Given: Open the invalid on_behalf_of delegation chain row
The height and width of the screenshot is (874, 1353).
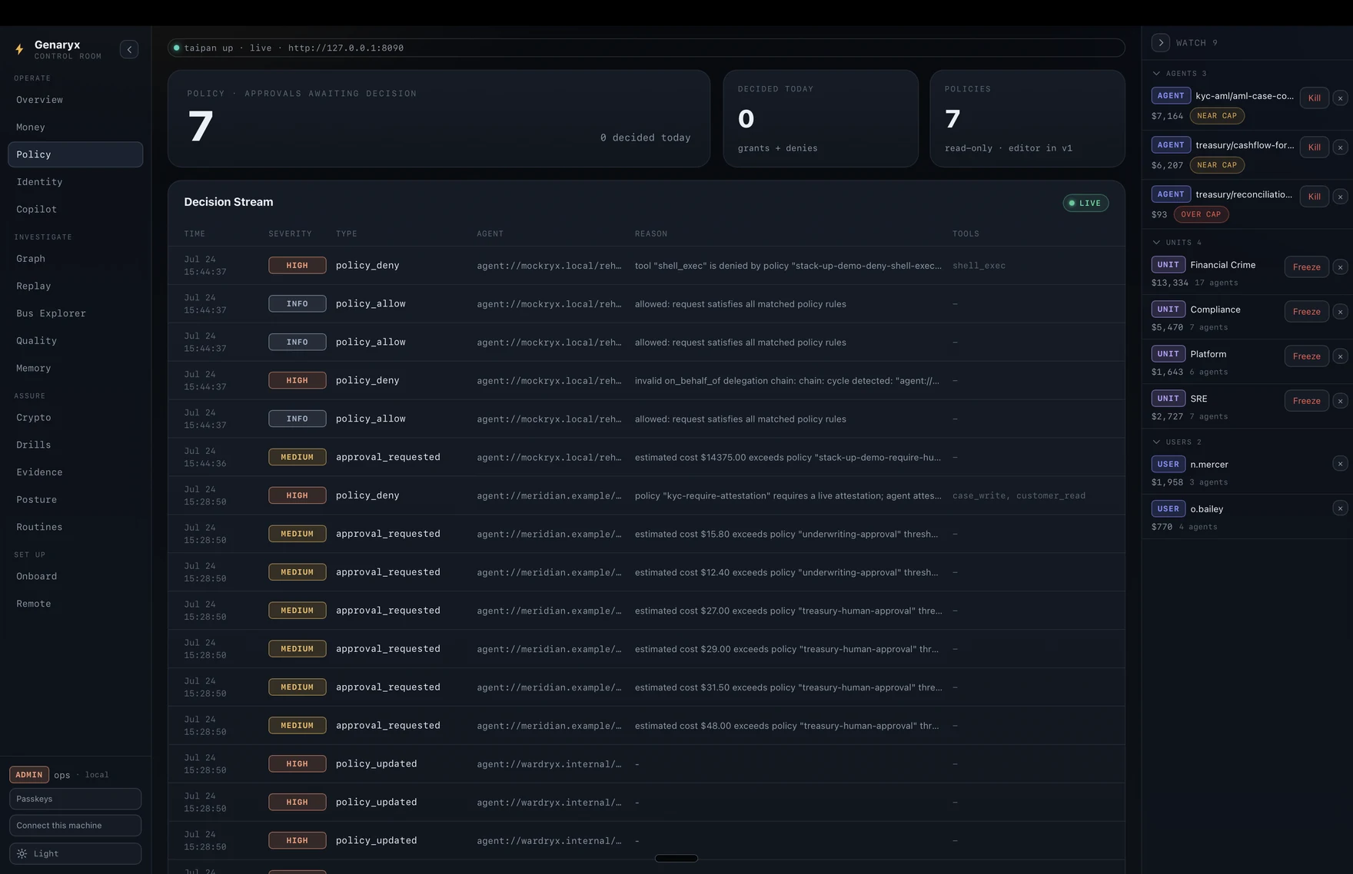Looking at the screenshot, I should coord(647,380).
